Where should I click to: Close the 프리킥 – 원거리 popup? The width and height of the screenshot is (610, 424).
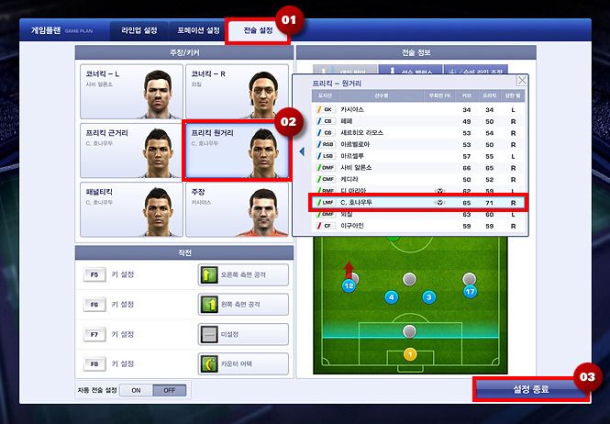click(x=522, y=81)
